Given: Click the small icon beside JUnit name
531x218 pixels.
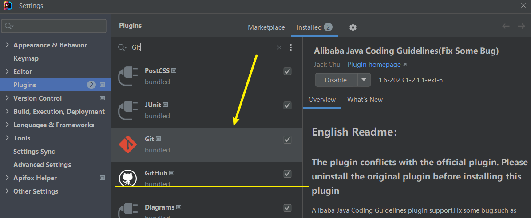Looking at the screenshot, I should click(166, 105).
